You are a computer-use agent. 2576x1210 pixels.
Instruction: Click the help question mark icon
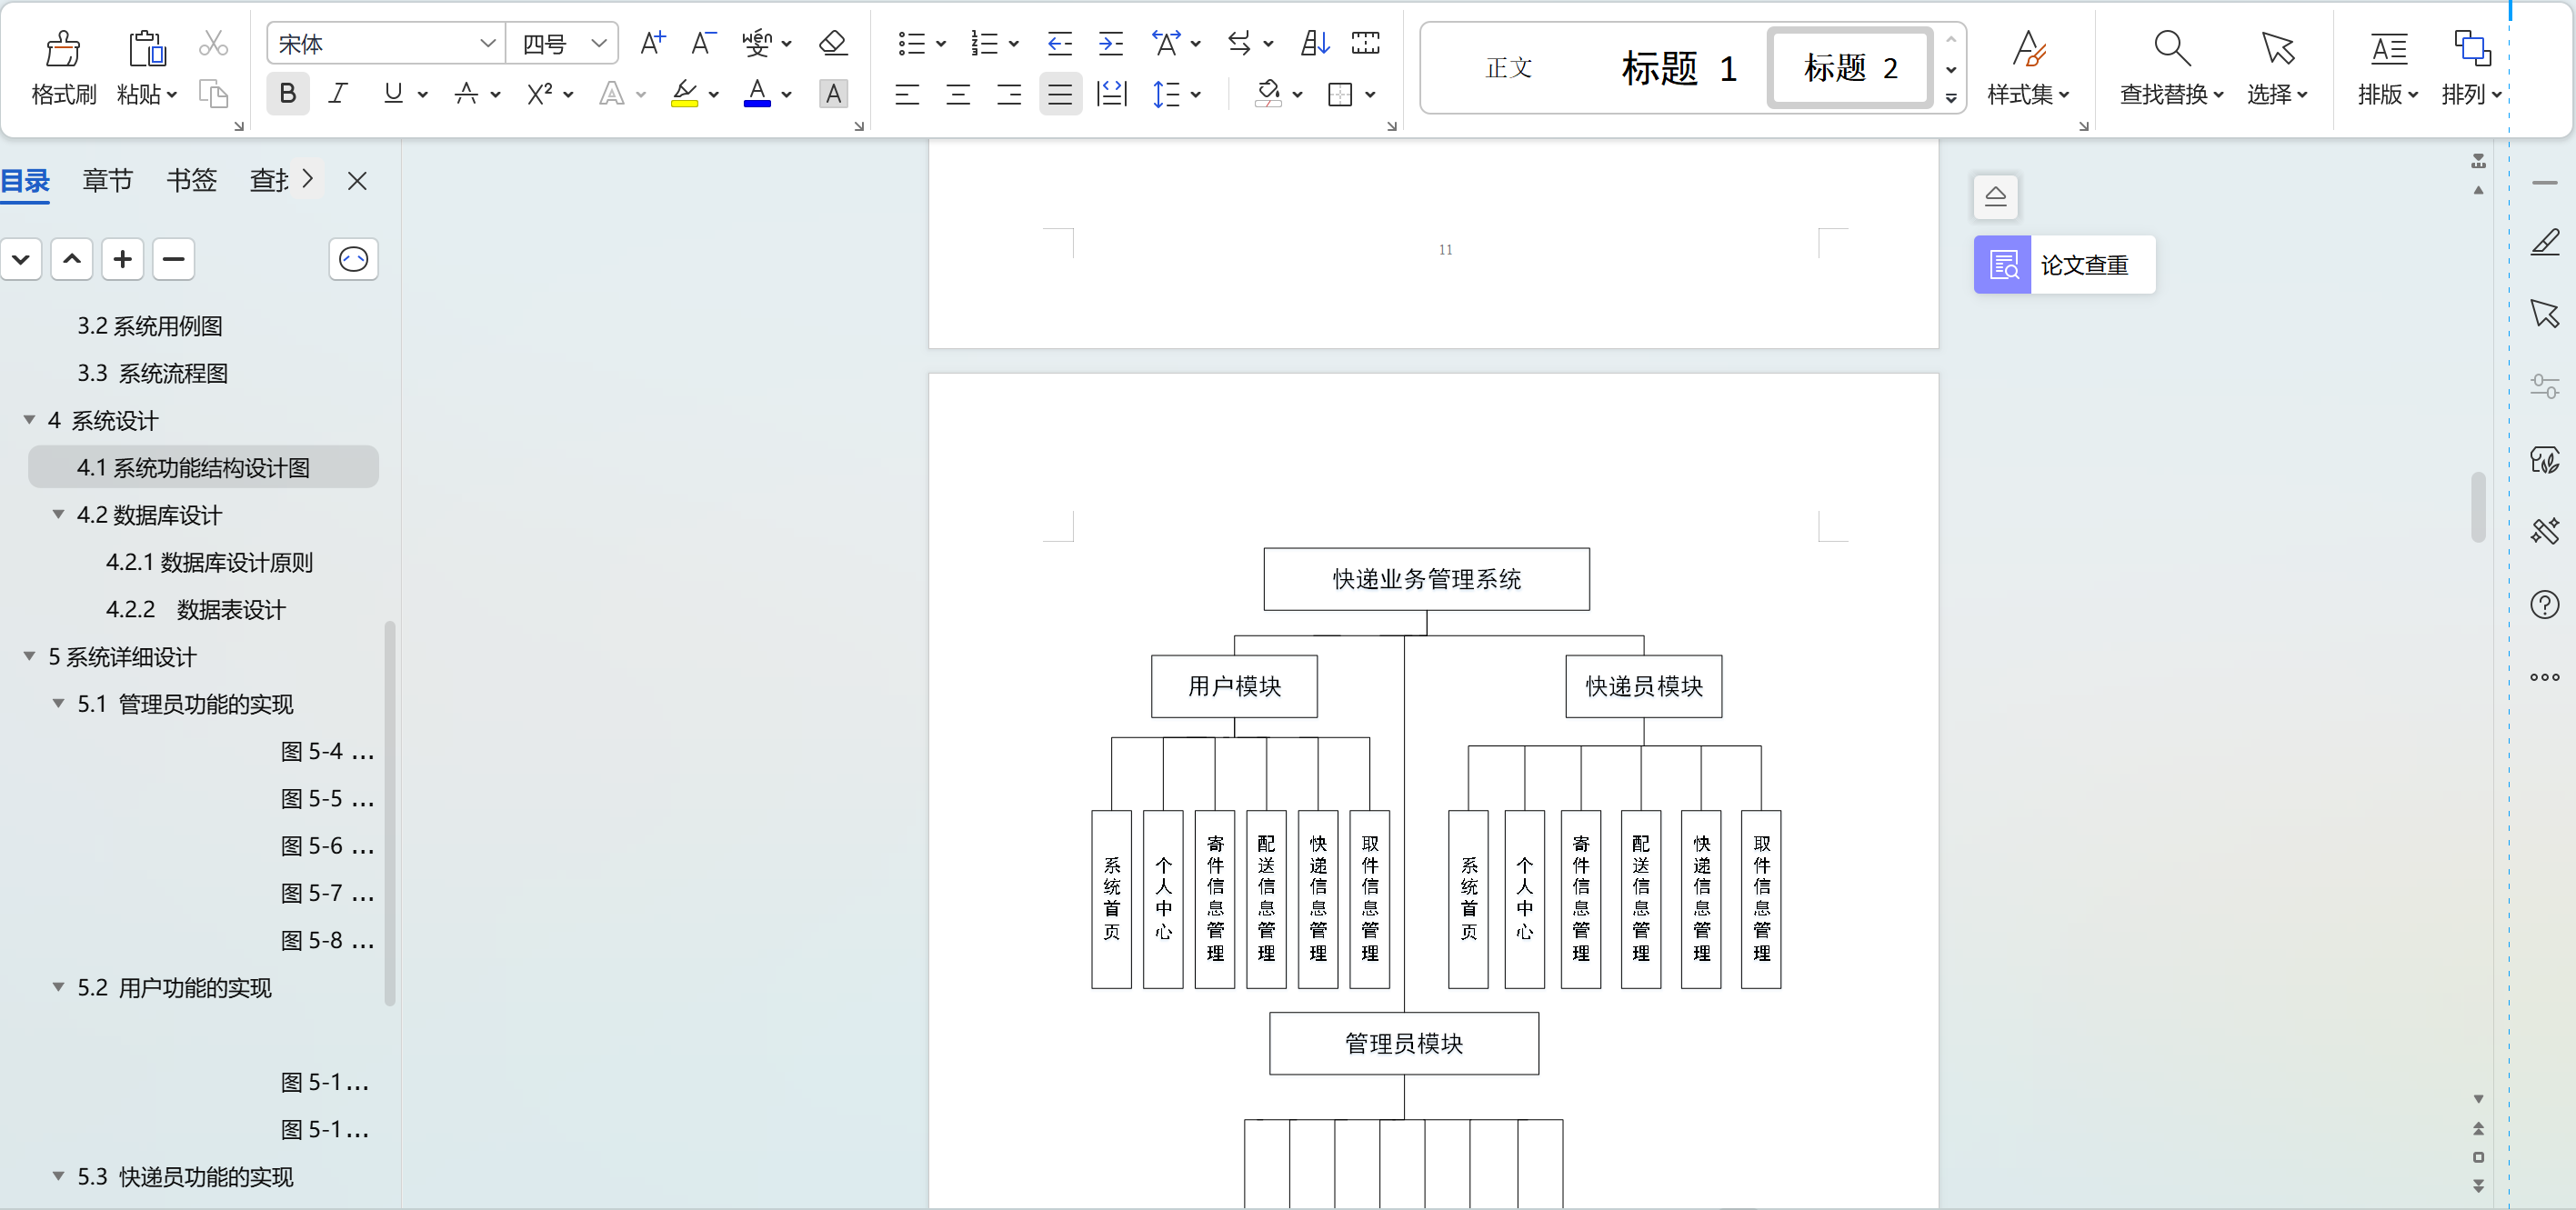[2544, 604]
